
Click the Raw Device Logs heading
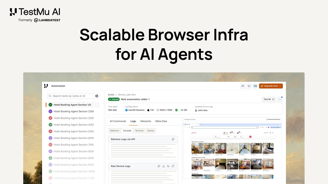coord(121,166)
